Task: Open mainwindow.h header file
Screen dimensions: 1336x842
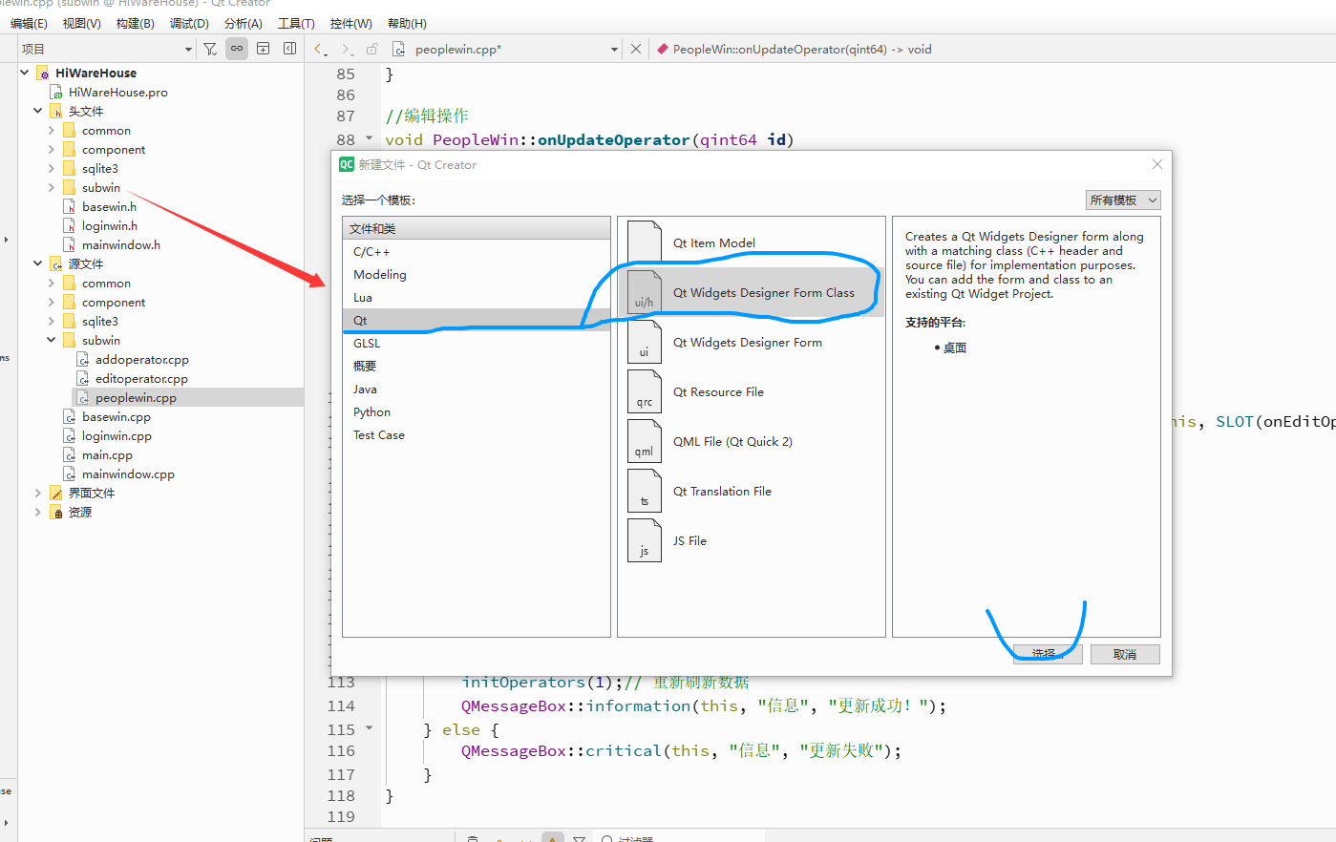Action: click(x=120, y=244)
